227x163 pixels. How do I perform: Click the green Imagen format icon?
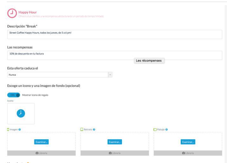(x=8, y=129)
